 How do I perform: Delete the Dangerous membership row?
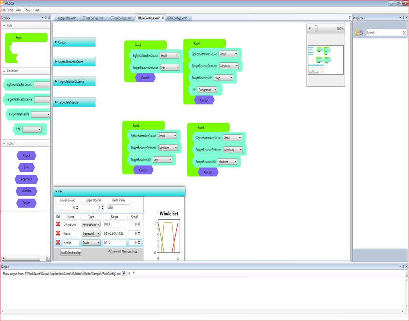pos(58,224)
